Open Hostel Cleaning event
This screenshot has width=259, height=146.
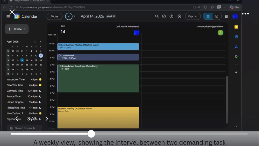pyautogui.click(x=98, y=117)
